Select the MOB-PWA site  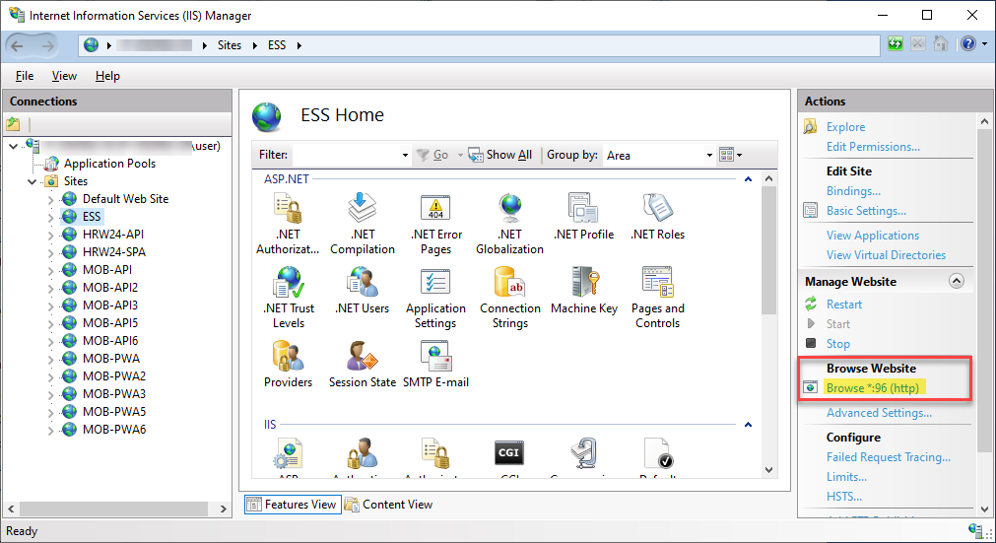click(x=111, y=358)
